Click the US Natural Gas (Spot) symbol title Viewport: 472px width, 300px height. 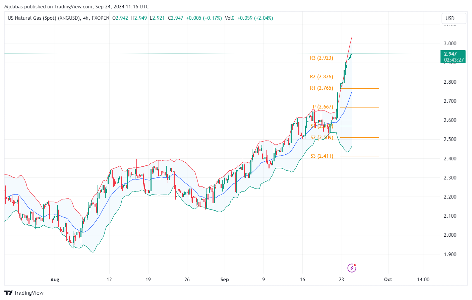click(x=44, y=18)
